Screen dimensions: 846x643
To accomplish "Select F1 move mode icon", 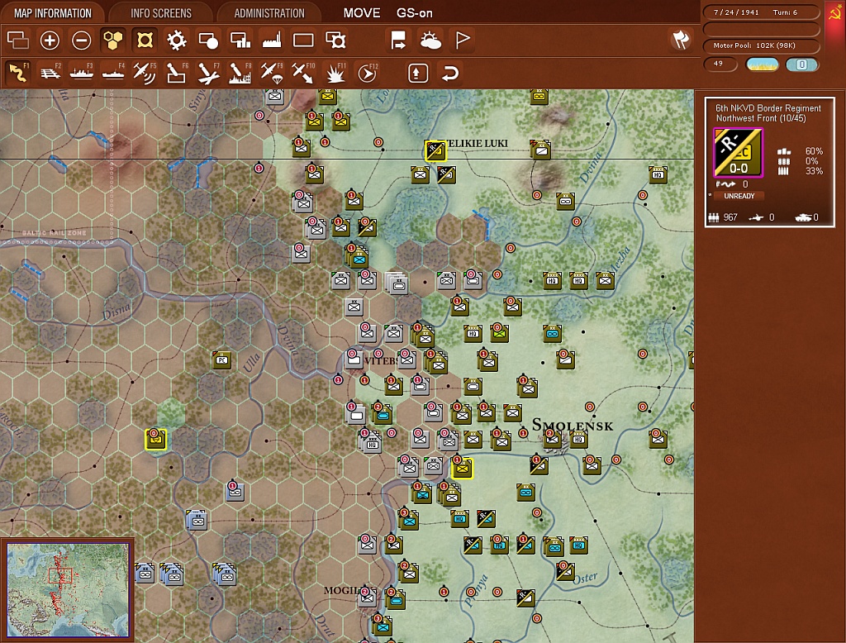I will click(x=18, y=73).
